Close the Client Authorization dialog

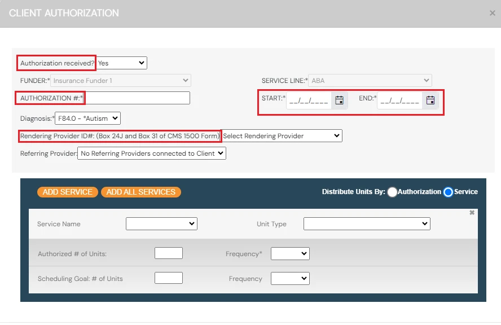(x=493, y=14)
